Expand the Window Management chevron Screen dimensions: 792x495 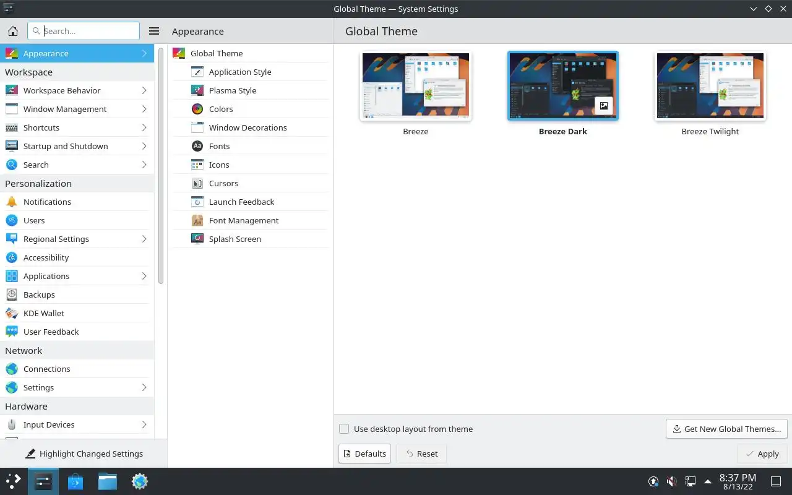tap(144, 109)
